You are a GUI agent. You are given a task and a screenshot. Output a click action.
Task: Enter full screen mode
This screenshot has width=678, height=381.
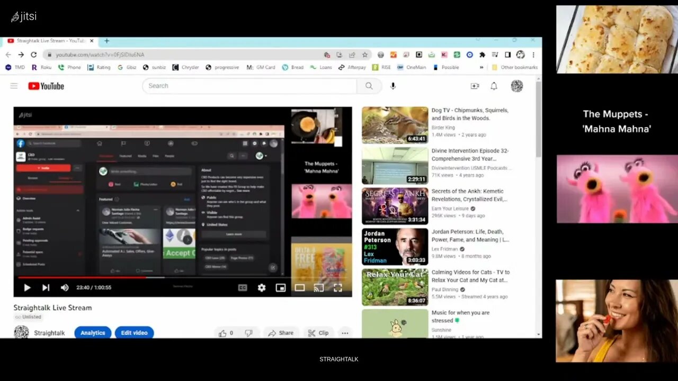[338, 287]
